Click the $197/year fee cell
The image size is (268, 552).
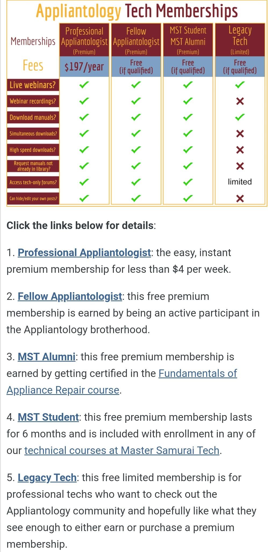[84, 67]
